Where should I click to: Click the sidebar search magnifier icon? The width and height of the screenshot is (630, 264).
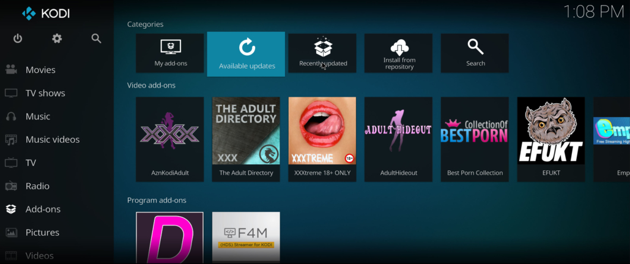(x=96, y=39)
